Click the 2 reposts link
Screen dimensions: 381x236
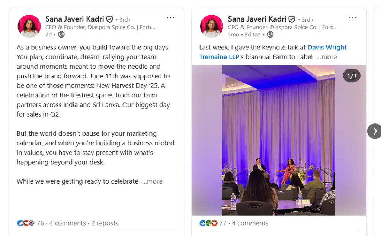click(x=105, y=223)
